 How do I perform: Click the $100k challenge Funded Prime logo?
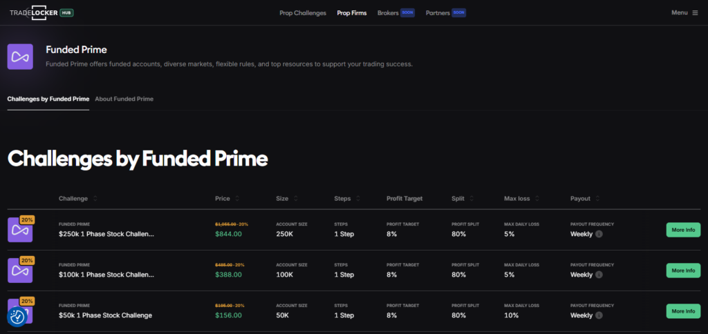20,271
